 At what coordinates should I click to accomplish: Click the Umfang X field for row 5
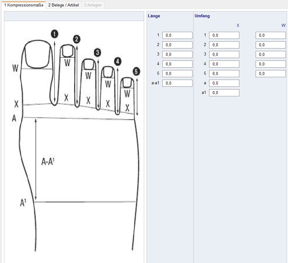[224, 74]
